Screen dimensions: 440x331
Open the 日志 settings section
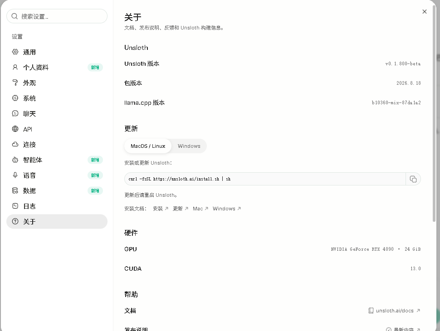pos(57,206)
